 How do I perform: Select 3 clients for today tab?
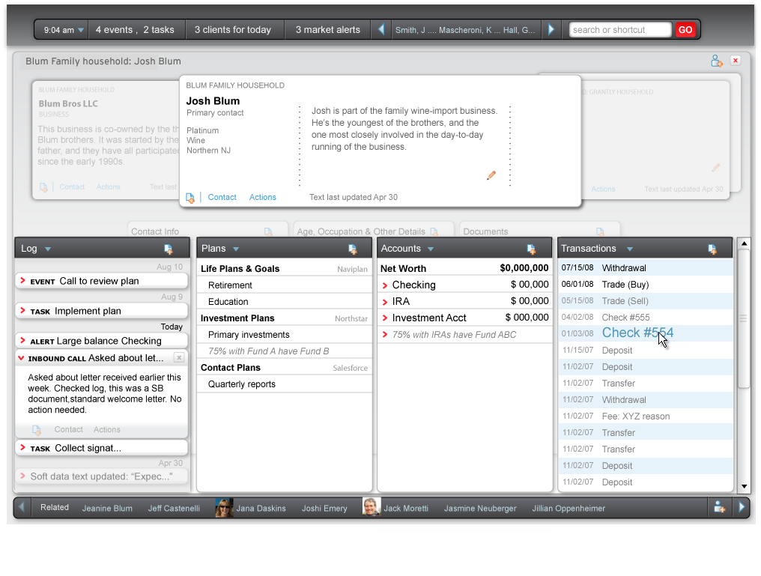point(232,30)
